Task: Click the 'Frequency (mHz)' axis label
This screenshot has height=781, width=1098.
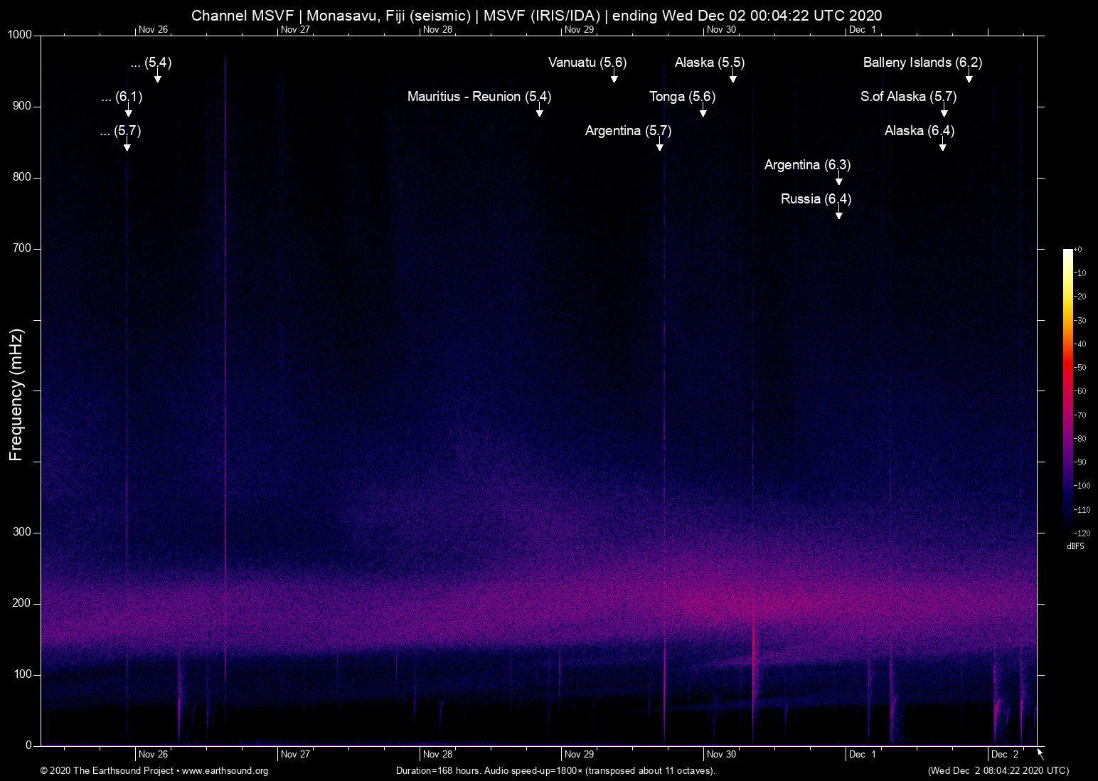Action: click(x=16, y=395)
